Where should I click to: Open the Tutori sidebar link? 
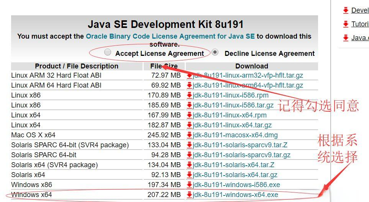point(360,24)
